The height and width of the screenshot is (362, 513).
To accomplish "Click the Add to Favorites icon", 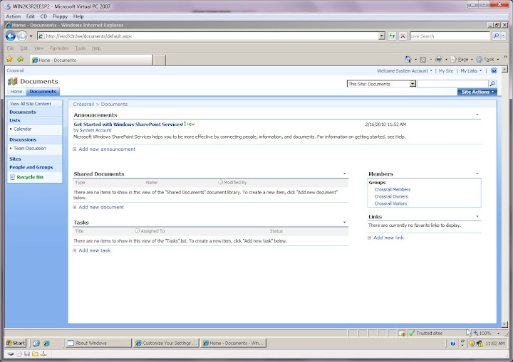I will [20, 59].
